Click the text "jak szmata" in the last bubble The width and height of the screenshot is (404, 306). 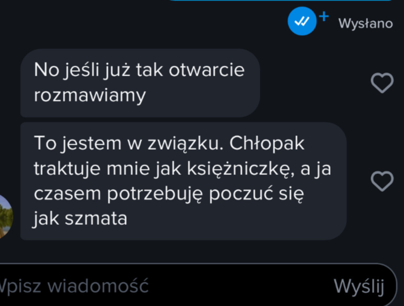click(80, 219)
